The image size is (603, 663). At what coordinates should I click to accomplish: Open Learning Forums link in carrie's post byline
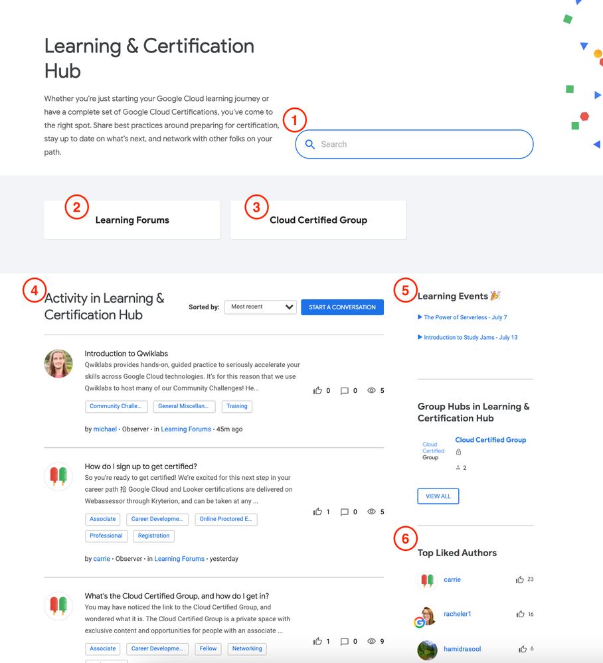click(x=179, y=559)
